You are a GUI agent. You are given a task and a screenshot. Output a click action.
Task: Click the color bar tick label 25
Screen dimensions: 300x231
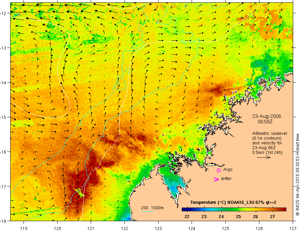pos(238,216)
